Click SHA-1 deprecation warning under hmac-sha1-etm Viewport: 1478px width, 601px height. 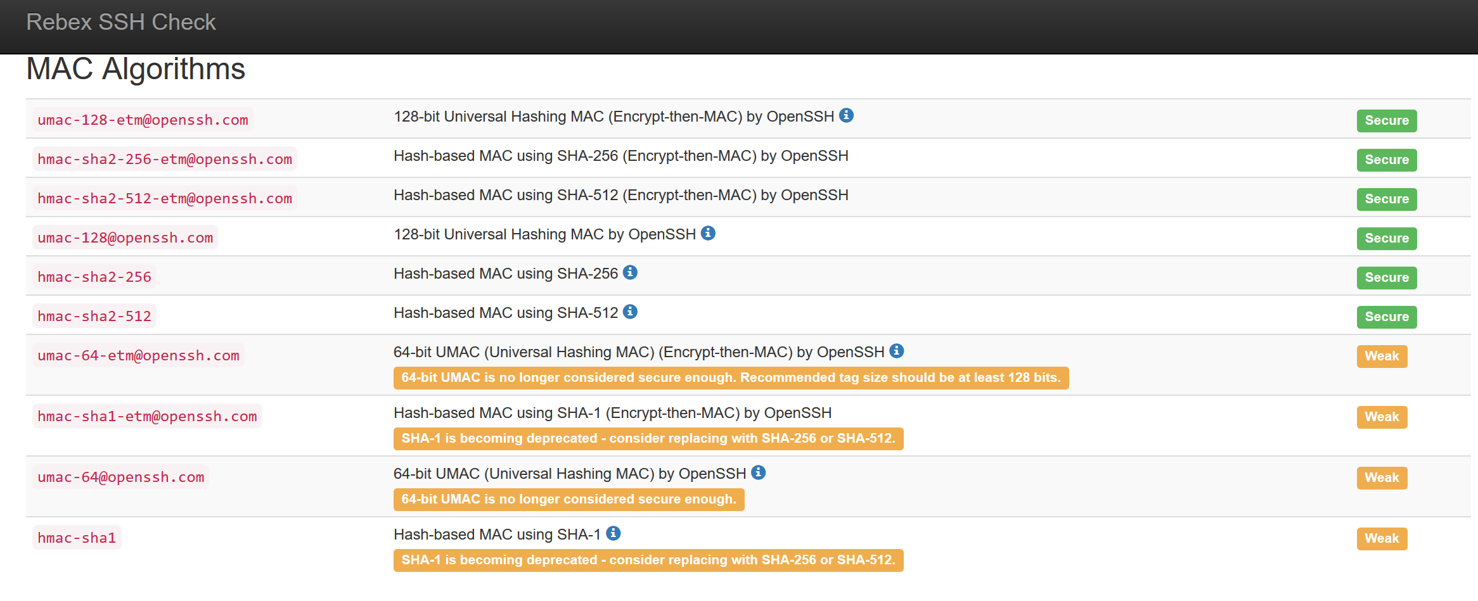click(x=648, y=438)
